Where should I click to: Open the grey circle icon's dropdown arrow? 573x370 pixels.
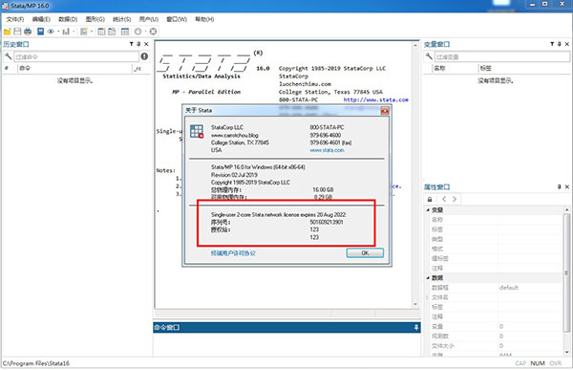(x=145, y=32)
